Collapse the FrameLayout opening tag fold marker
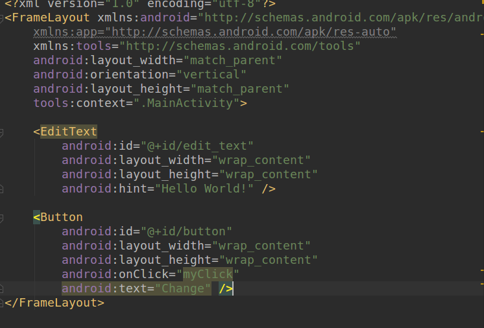Screen dimensions: 484x328 (x=1, y=19)
